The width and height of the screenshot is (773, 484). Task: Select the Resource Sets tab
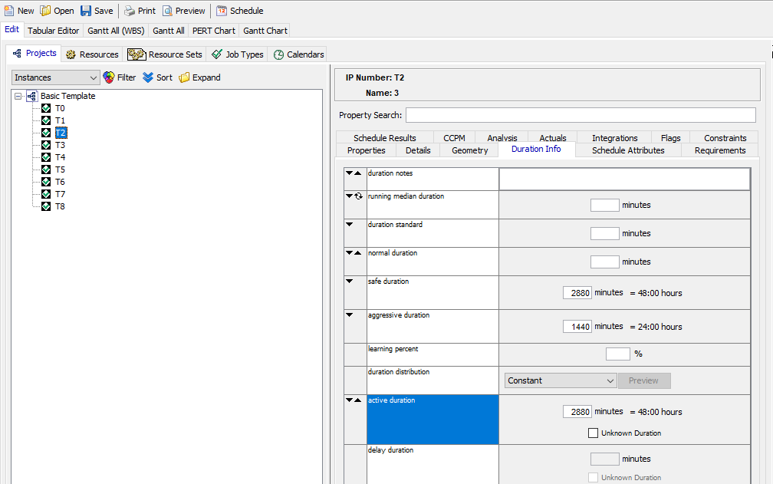(x=166, y=54)
